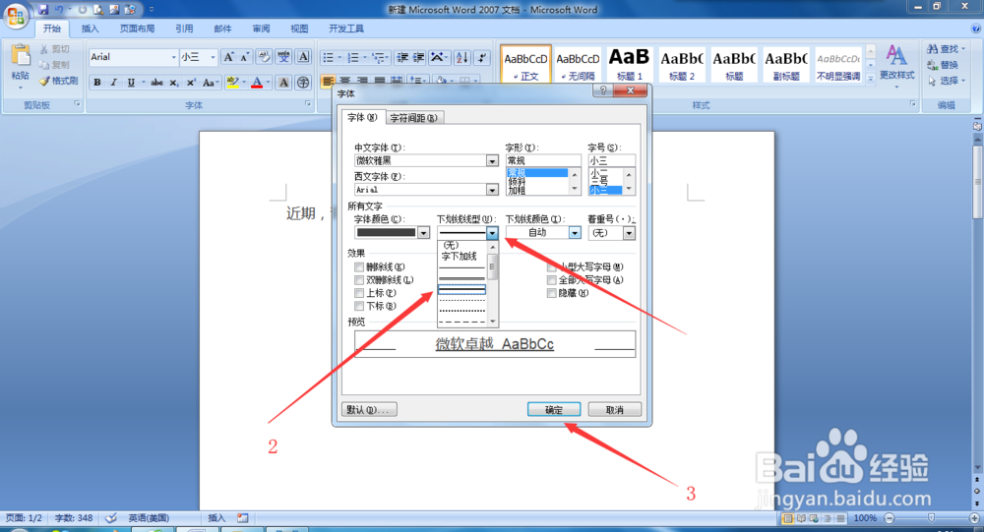The image size is (984, 532).
Task: Open underline color (下划线颜色) dropdown
Action: [x=575, y=233]
